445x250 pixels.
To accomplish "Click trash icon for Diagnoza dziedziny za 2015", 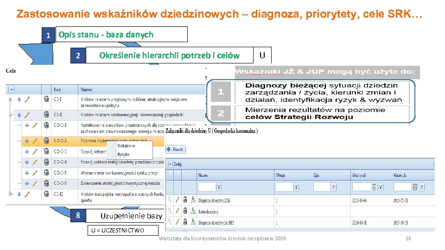I will (x=185, y=222).
